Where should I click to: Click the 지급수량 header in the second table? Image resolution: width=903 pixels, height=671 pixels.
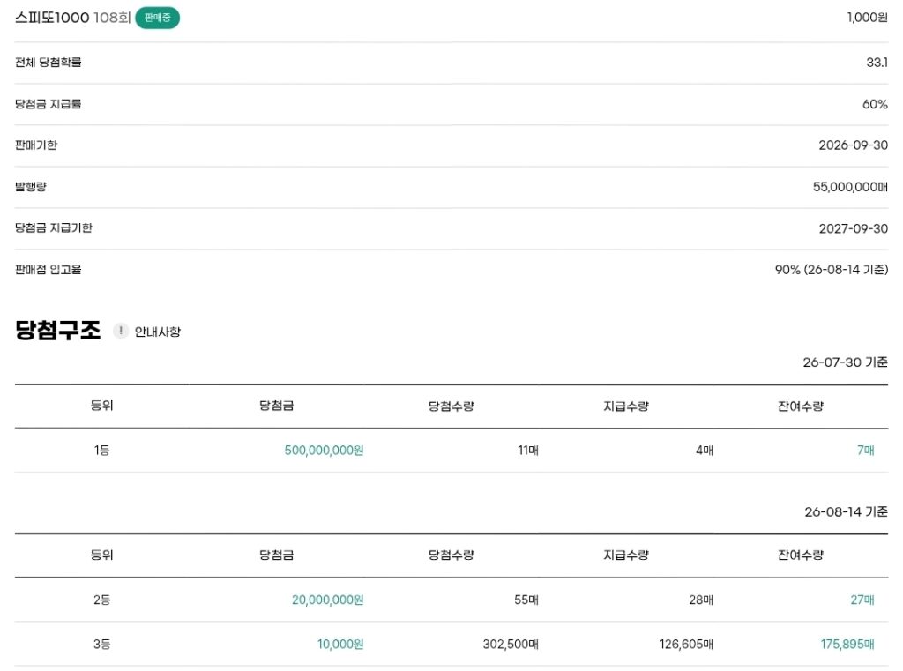(x=626, y=555)
